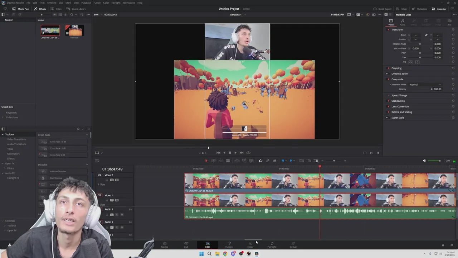The width and height of the screenshot is (458, 258).
Task: Add a blue marker at playhead
Action: pyautogui.click(x=291, y=161)
